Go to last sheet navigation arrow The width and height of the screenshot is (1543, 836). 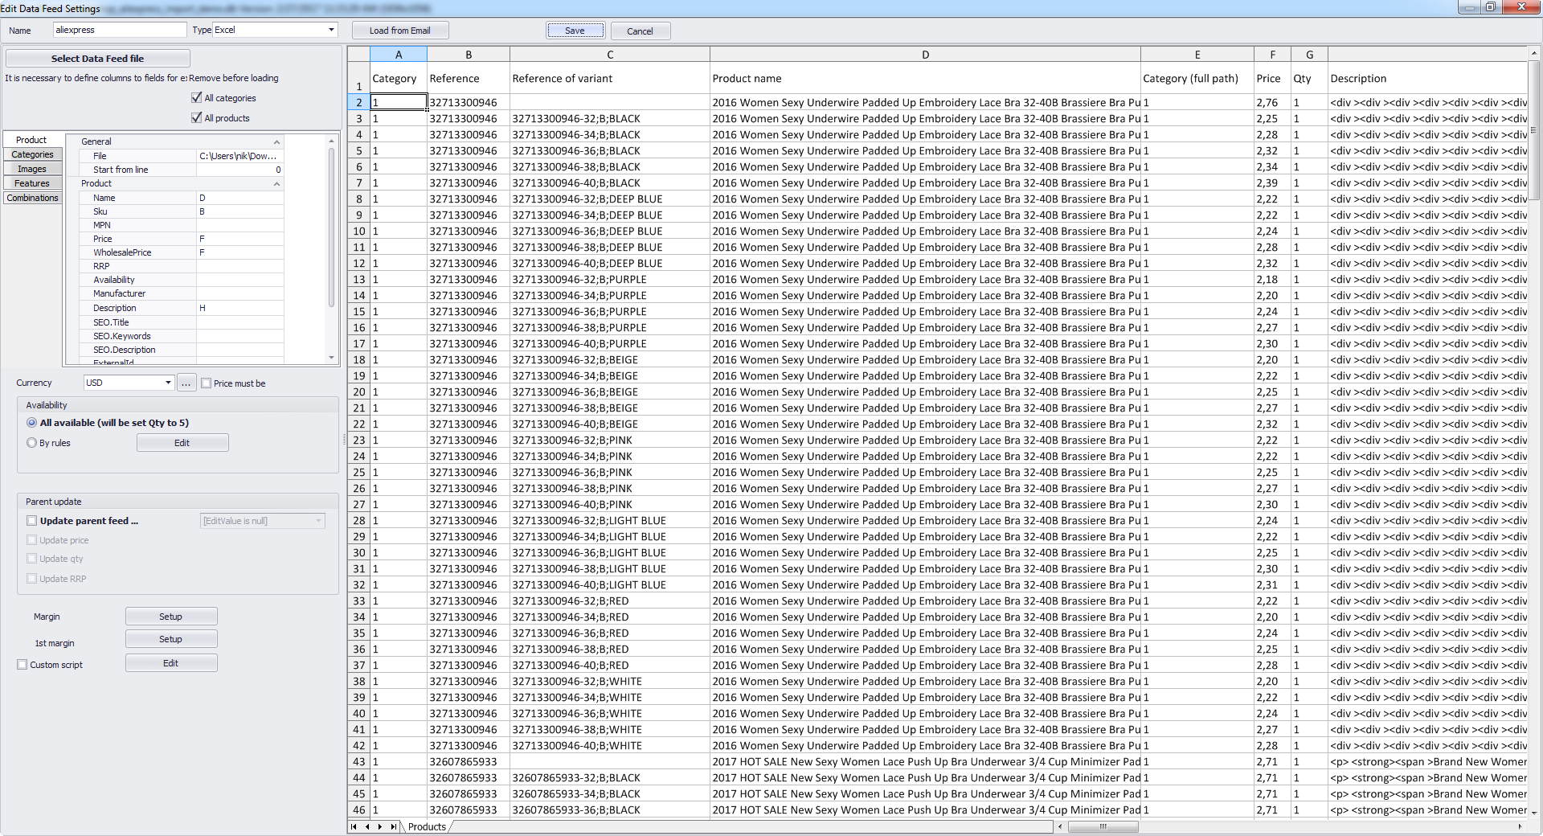coord(393,826)
